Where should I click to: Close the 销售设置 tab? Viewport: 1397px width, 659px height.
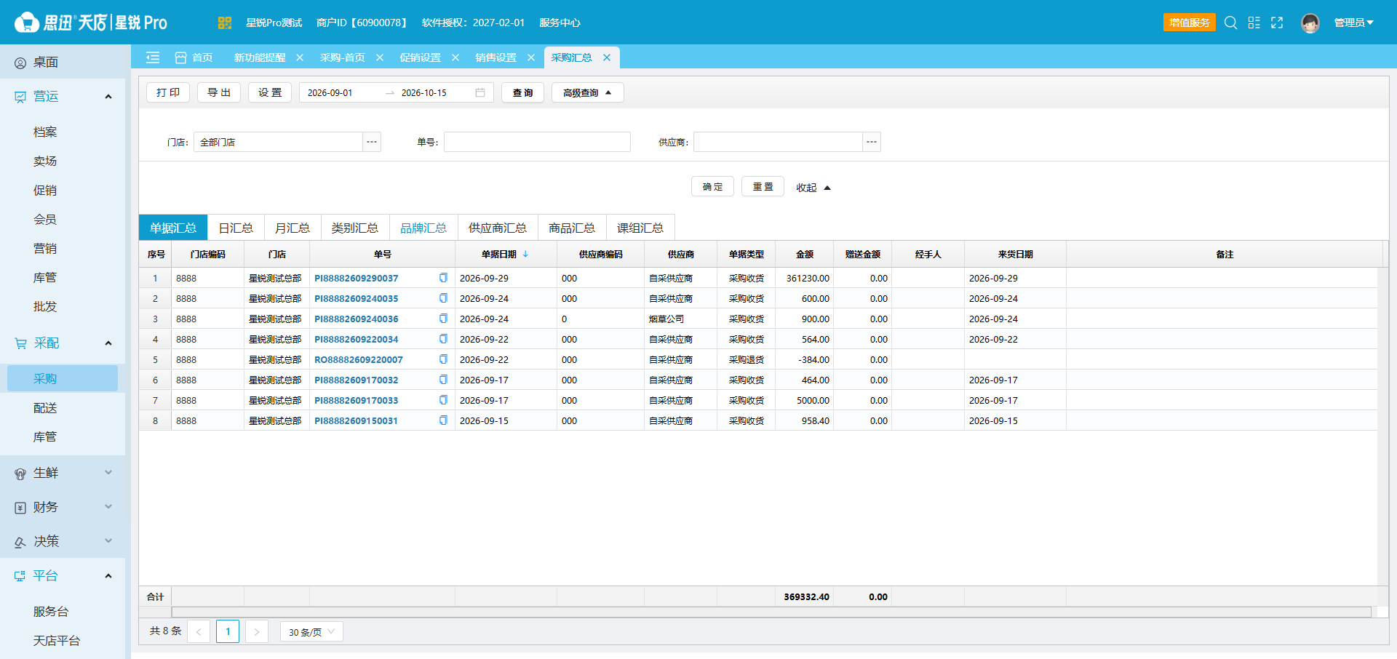pos(531,57)
